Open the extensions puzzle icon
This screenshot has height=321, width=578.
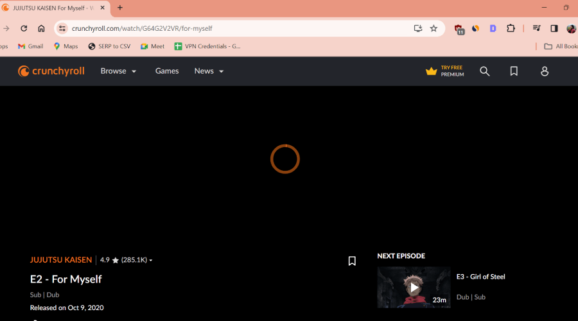coord(511,28)
